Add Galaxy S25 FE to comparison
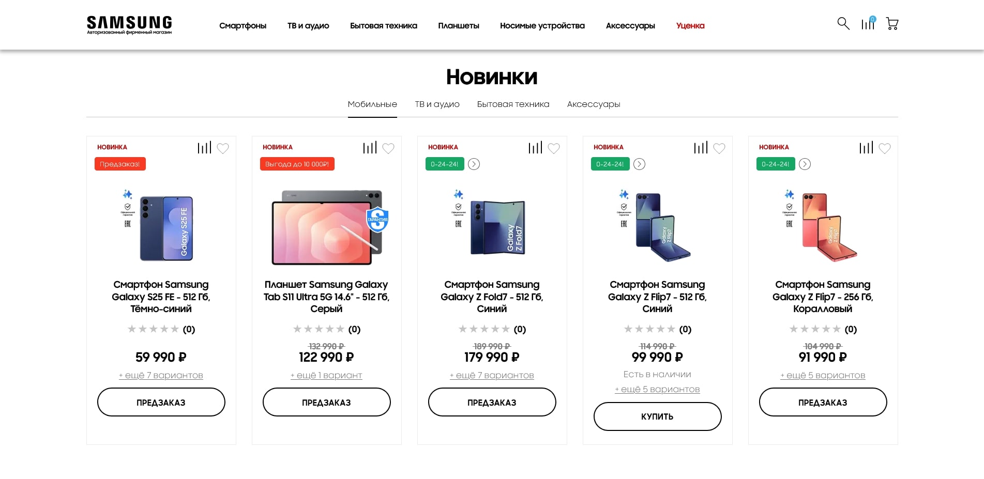984x479 pixels. click(x=204, y=148)
